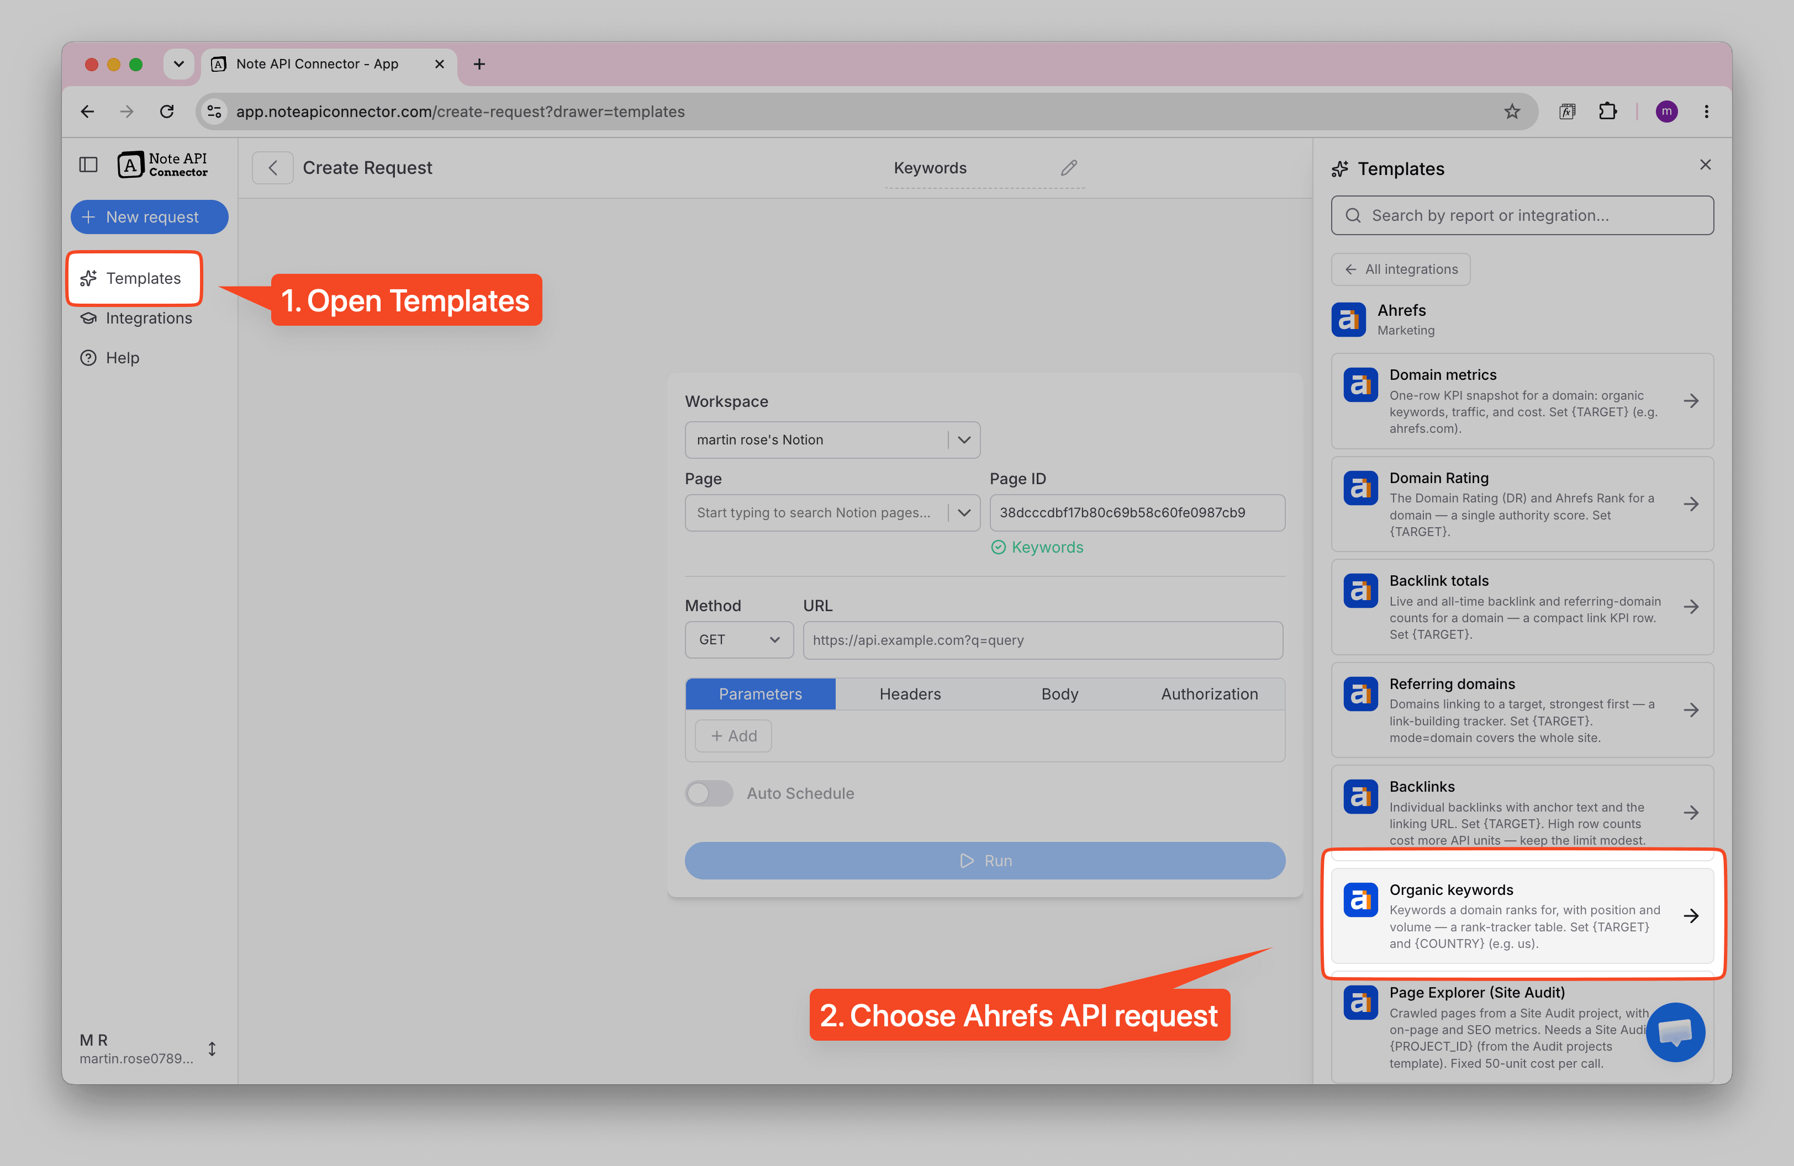The height and width of the screenshot is (1166, 1794).
Task: Click the Add parameter button
Action: 732,736
